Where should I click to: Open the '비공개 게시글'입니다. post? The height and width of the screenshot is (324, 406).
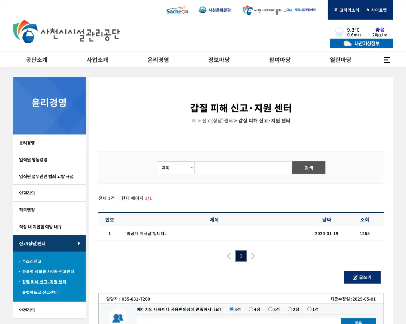click(x=146, y=234)
